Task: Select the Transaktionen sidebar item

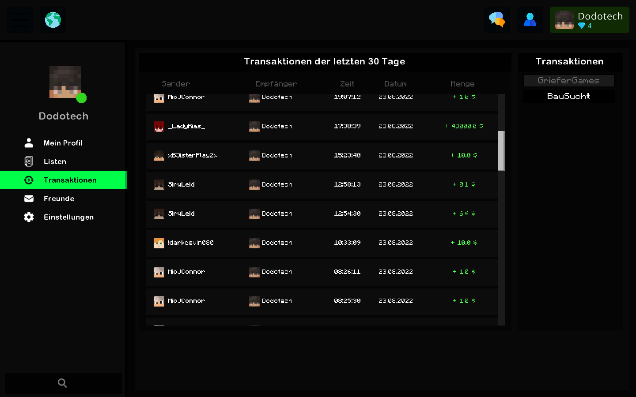Action: point(64,180)
